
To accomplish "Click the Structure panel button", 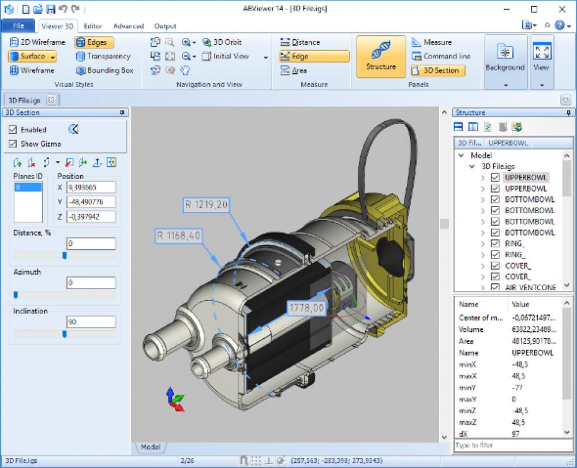I will tap(380, 56).
